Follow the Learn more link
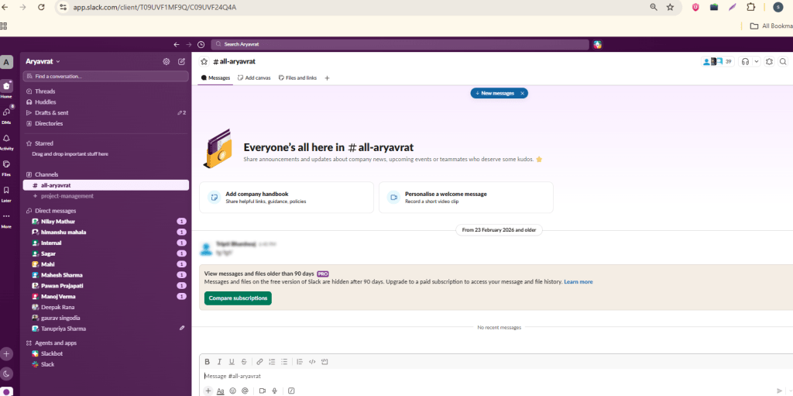This screenshot has height=396, width=793. (x=578, y=281)
